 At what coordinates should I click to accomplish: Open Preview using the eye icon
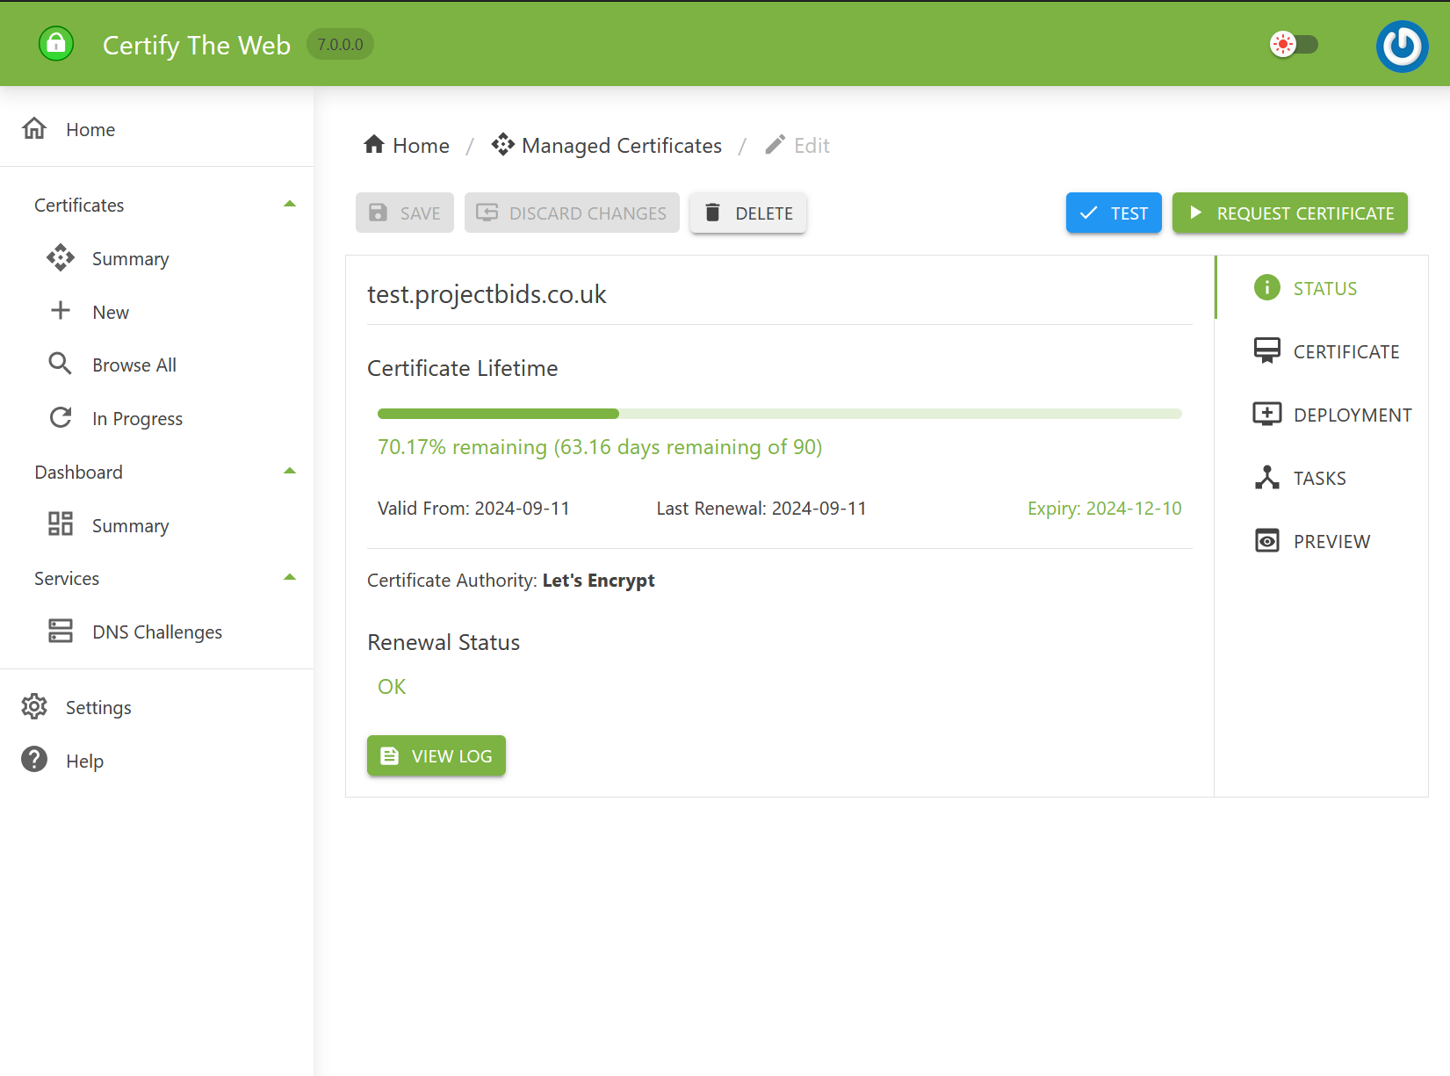pos(1267,540)
